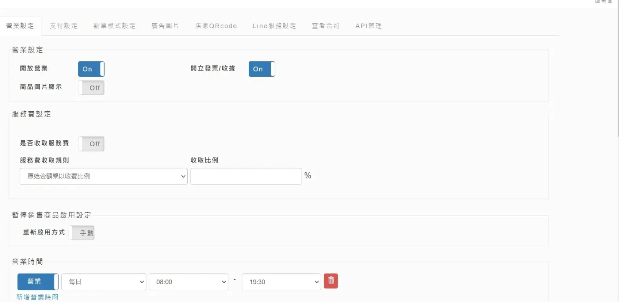Screen dimensions: 619x302
Task: Open API管理 tab
Action: click(x=368, y=26)
